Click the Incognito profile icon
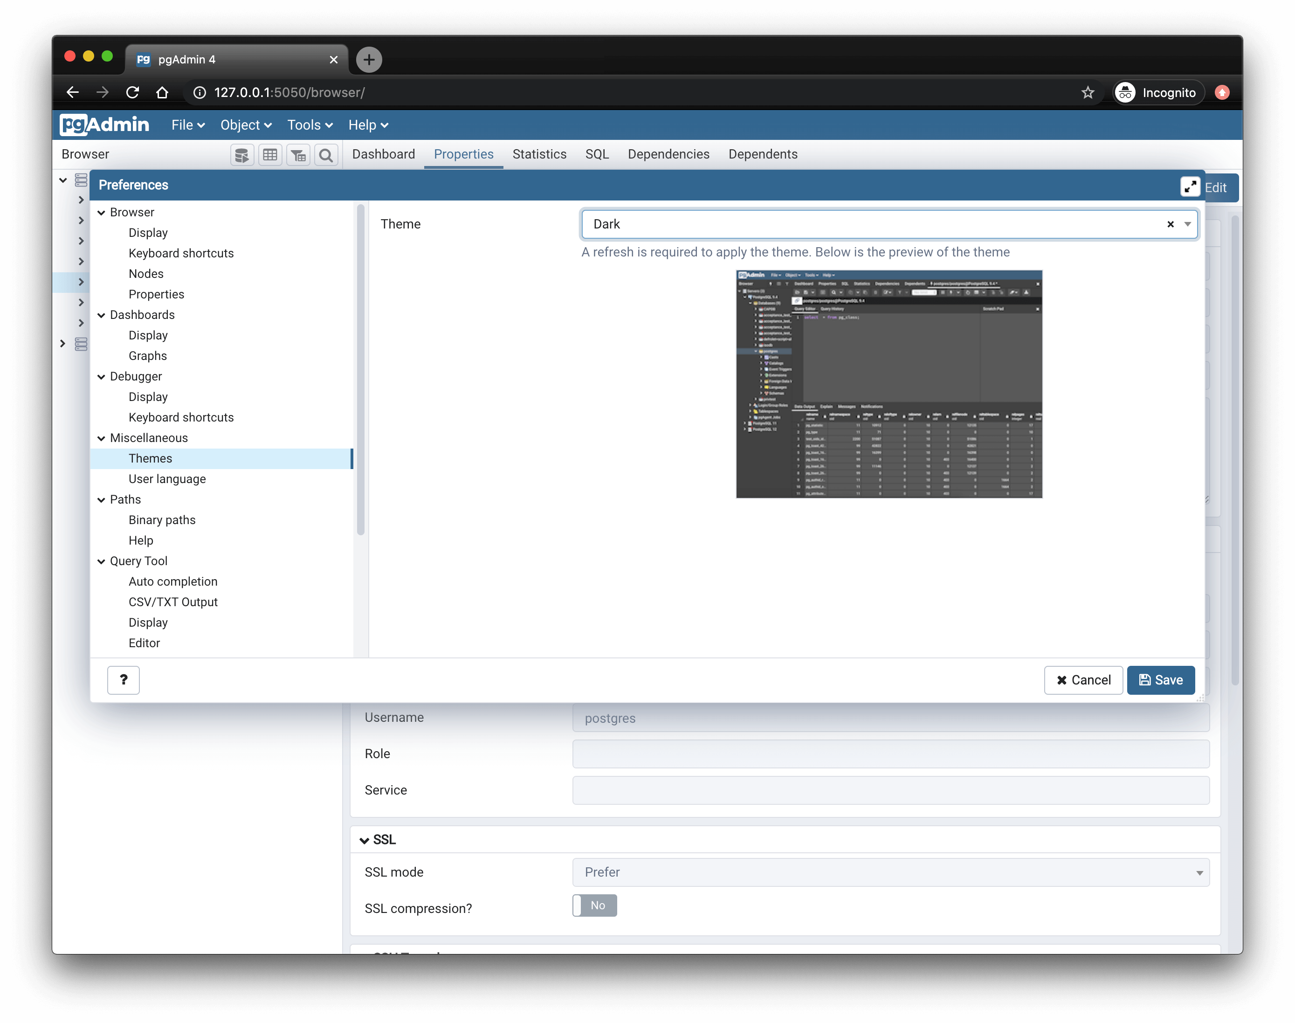 point(1125,92)
